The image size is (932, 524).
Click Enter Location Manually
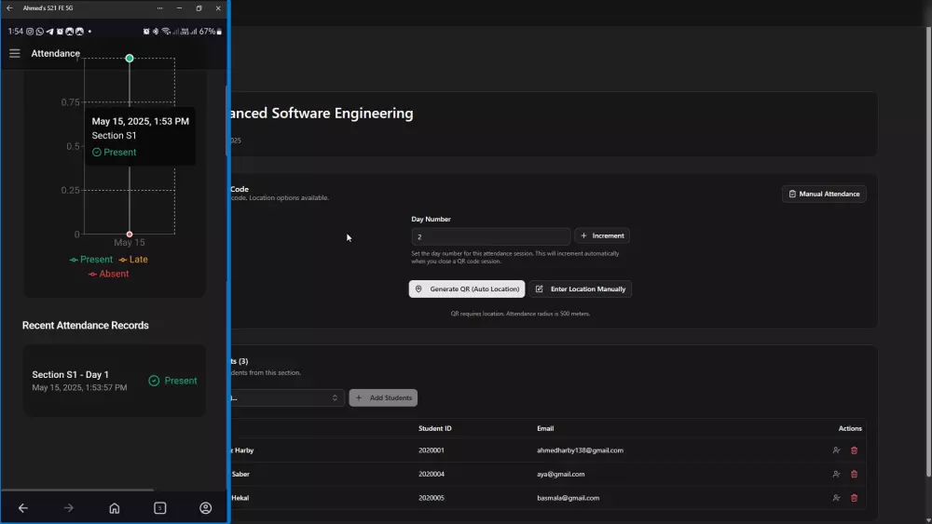[x=582, y=289]
